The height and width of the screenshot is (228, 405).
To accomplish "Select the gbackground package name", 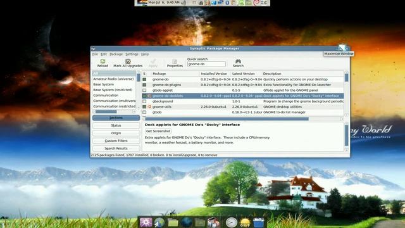I will point(163,101).
